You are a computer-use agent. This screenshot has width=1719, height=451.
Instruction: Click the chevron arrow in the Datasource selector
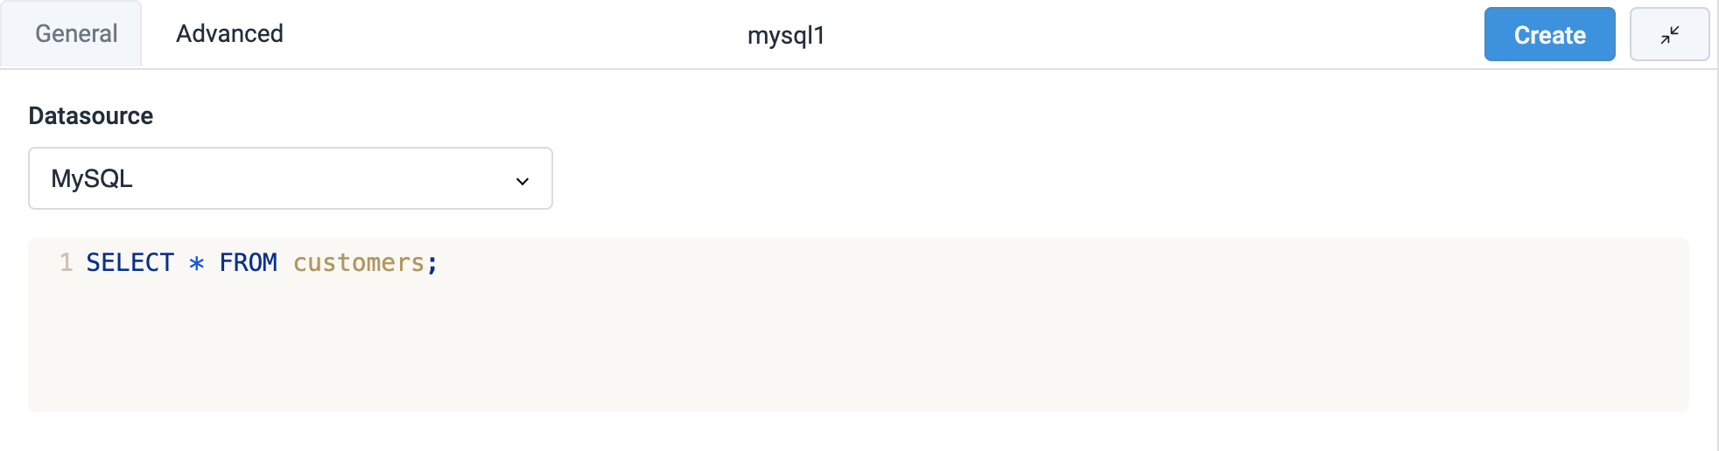tap(523, 181)
